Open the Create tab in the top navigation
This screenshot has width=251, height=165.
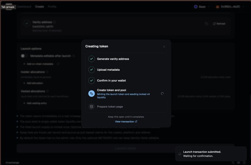point(39,7)
